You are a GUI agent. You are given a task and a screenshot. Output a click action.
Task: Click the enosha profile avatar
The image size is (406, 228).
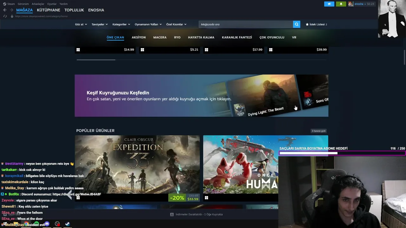[x=350, y=4]
